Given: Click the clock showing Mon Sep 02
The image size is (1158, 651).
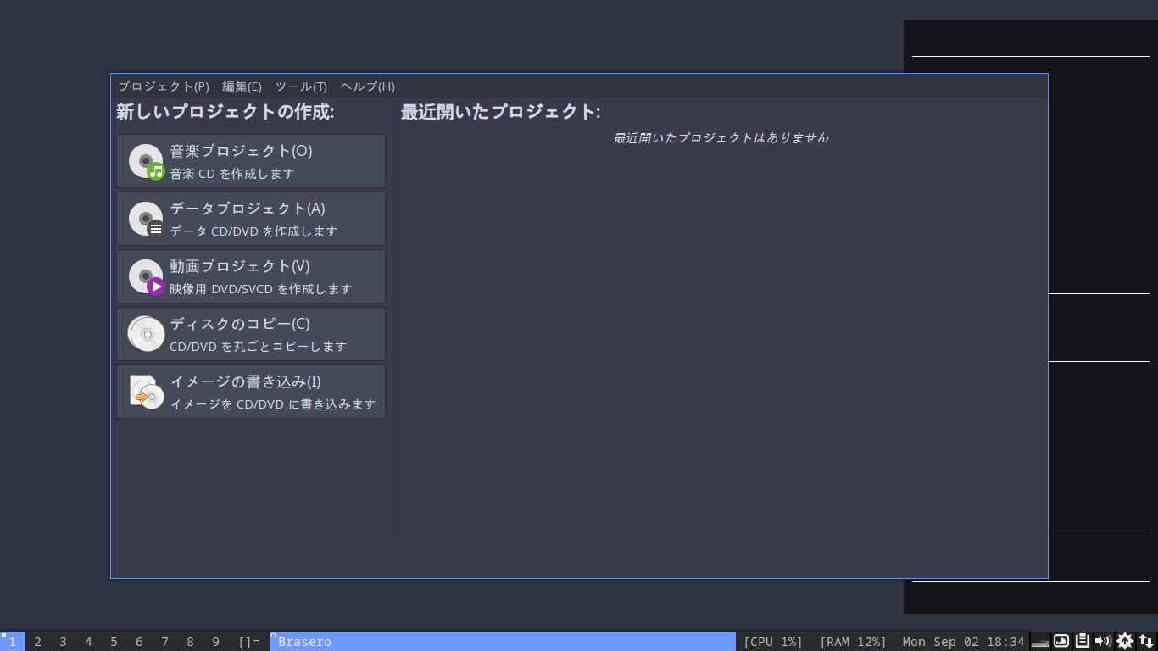Looking at the screenshot, I should [962, 642].
